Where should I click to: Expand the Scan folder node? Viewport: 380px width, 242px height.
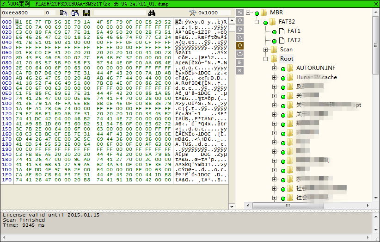click(266, 50)
